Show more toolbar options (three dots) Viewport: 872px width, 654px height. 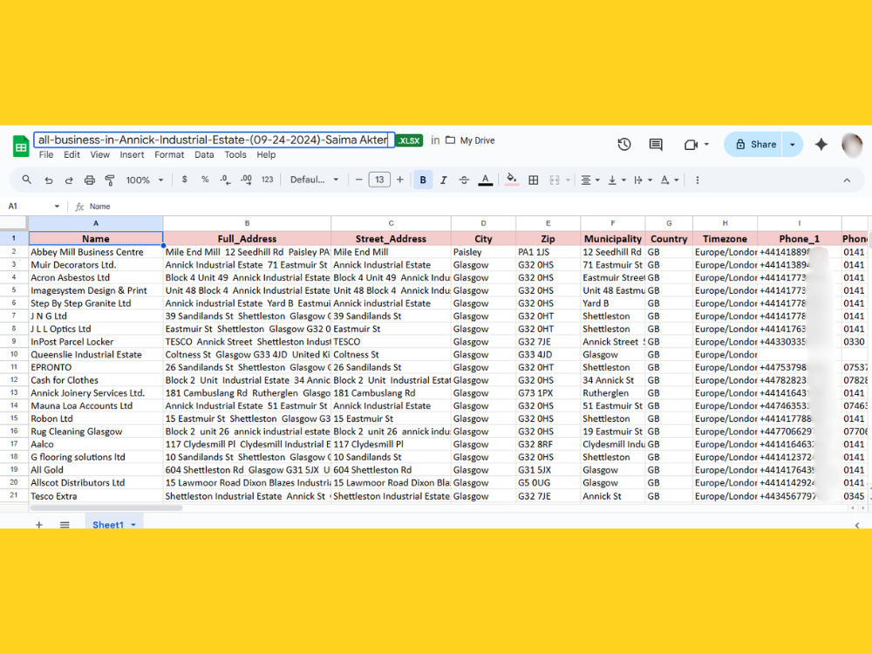[x=698, y=180]
